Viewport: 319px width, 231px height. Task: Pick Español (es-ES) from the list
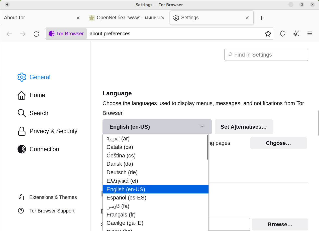pyautogui.click(x=155, y=198)
